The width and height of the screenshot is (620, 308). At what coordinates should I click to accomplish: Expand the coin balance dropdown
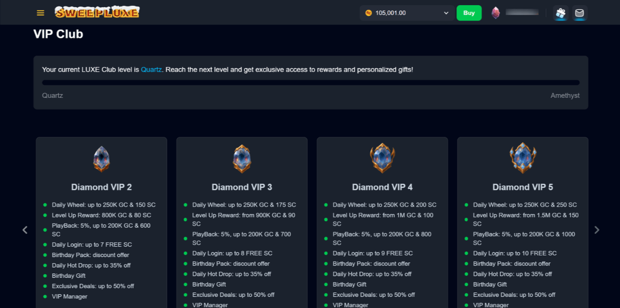446,13
